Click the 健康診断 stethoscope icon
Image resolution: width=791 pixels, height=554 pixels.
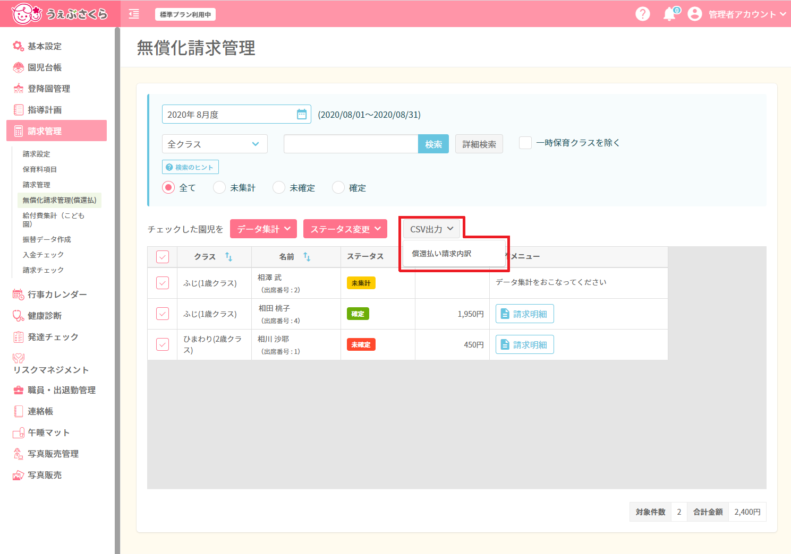click(19, 316)
